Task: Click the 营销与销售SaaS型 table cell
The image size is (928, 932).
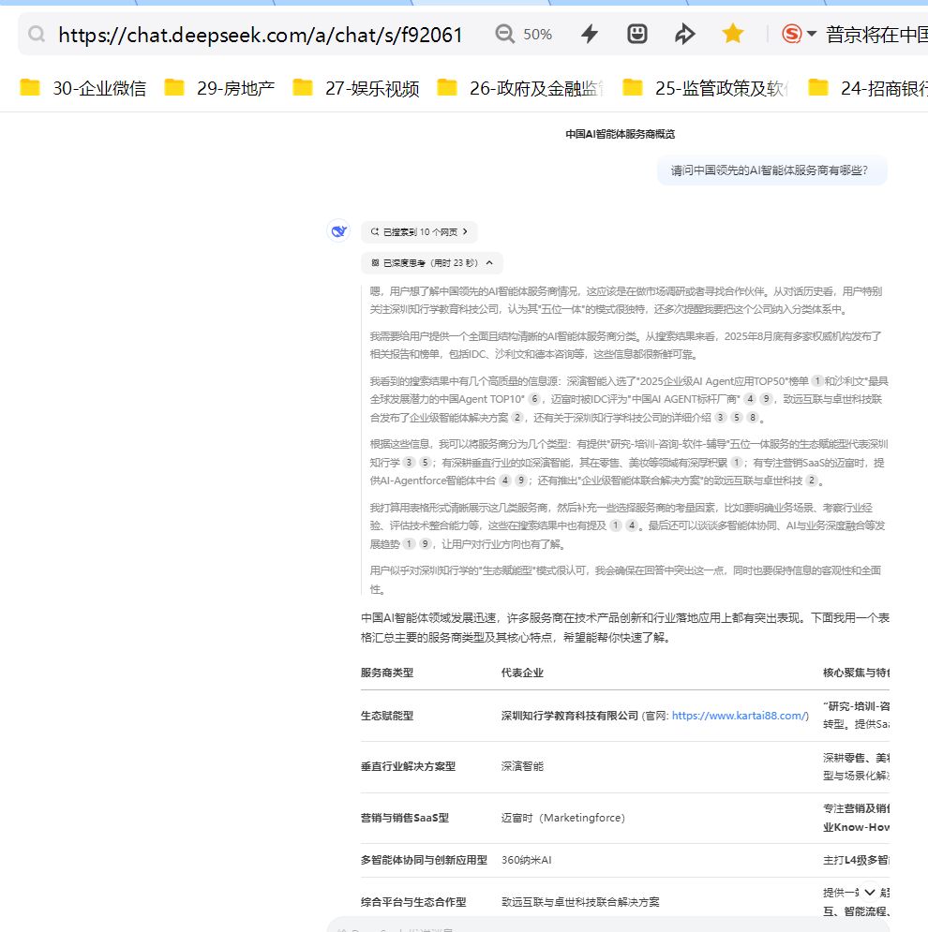Action: 405,818
